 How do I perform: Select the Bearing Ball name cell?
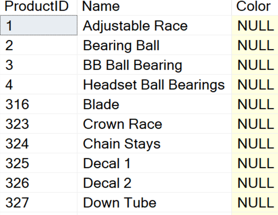point(155,45)
